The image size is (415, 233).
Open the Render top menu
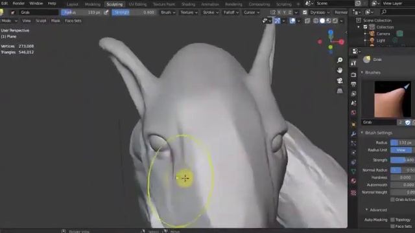19,3
